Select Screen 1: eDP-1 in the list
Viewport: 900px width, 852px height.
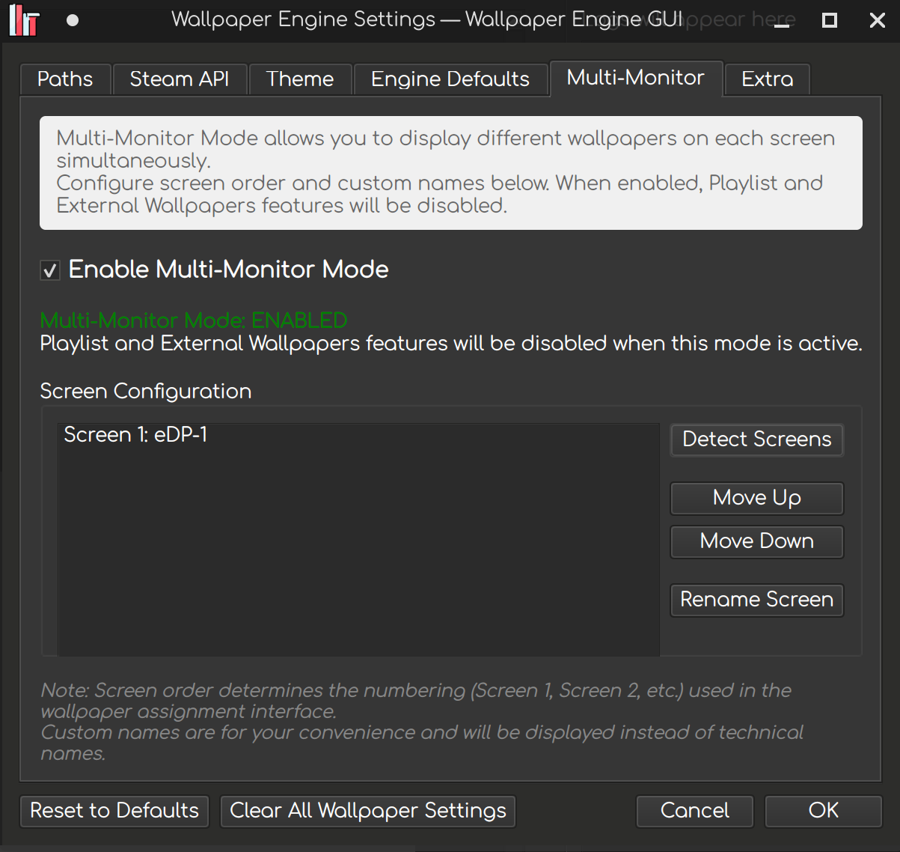tap(358, 435)
